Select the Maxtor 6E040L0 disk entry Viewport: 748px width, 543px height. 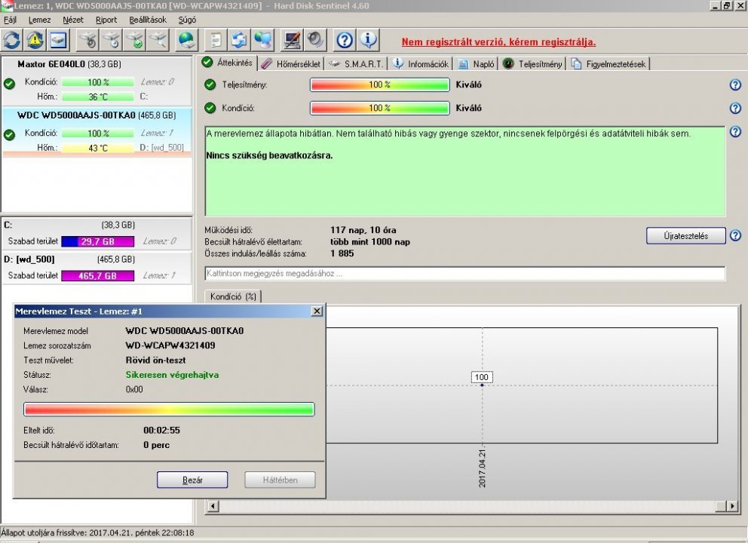tap(97, 81)
